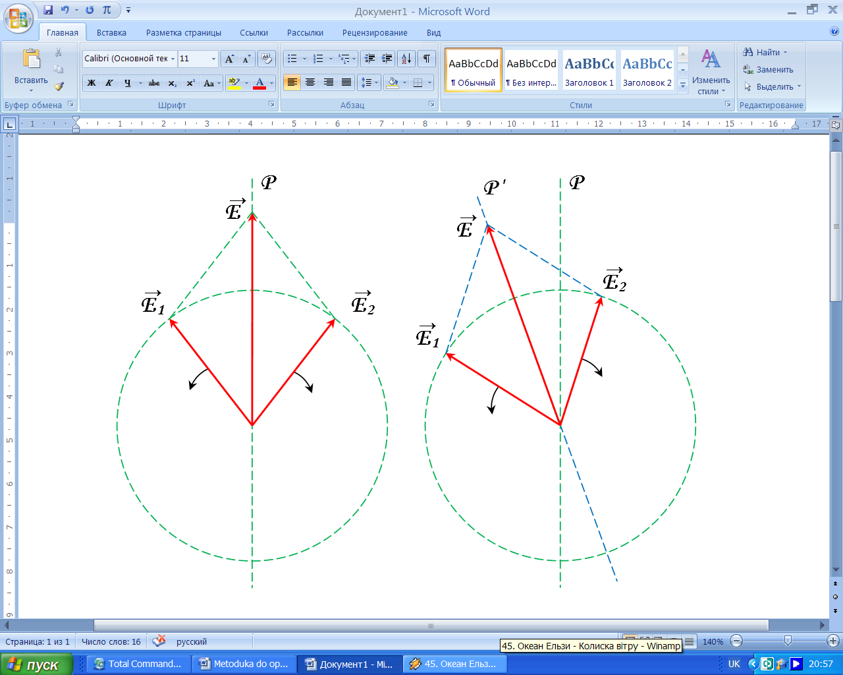Justify the paragraph text
Viewport: 843px width, 675px height.
(346, 82)
